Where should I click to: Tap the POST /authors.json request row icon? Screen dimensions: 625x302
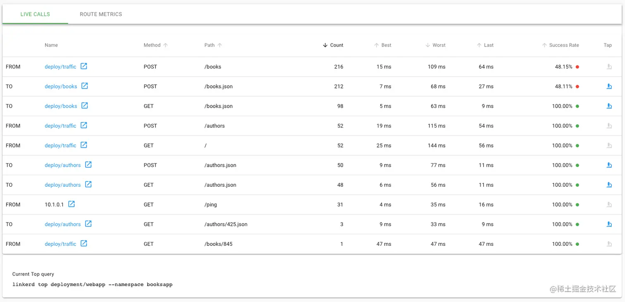[x=609, y=165]
